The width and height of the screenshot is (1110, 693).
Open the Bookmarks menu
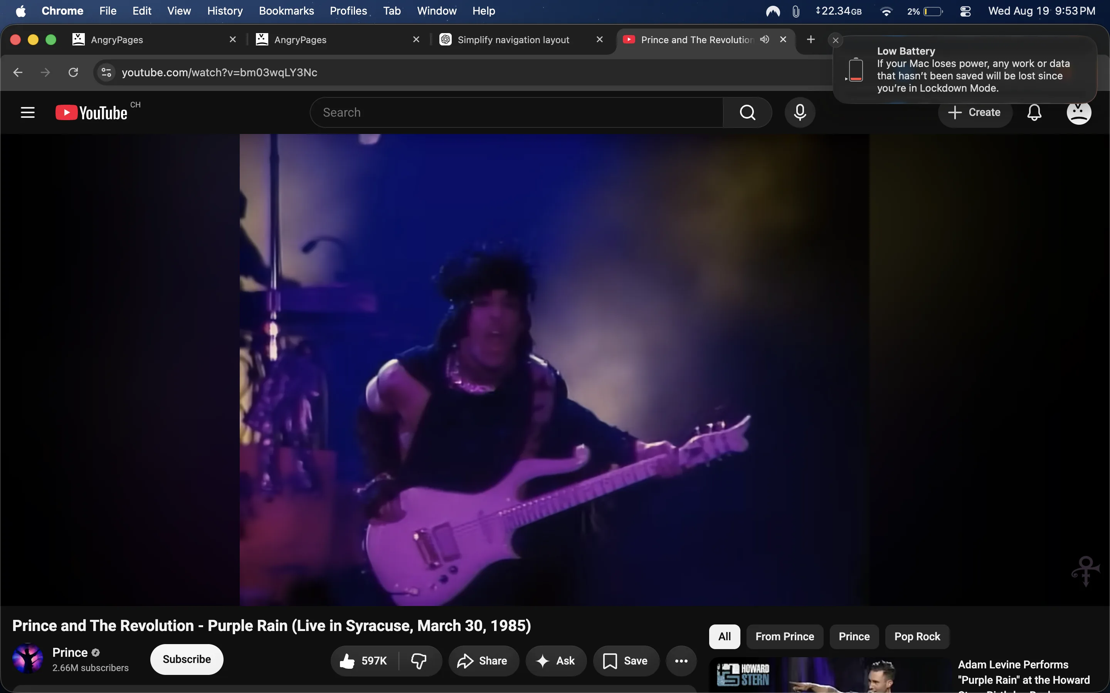(286, 11)
